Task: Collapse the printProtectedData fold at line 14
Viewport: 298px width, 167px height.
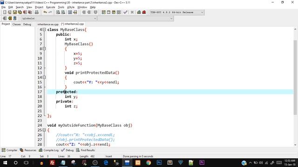Action: [x=44, y=77]
